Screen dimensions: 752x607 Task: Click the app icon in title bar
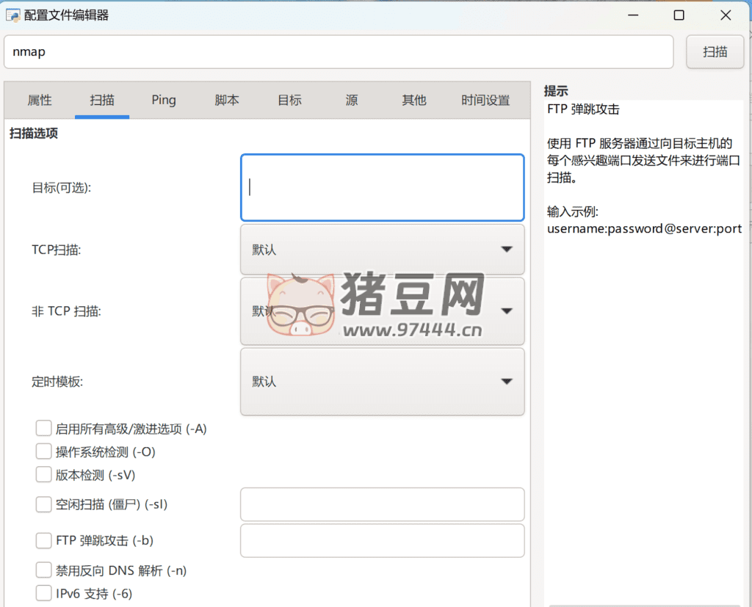point(12,15)
